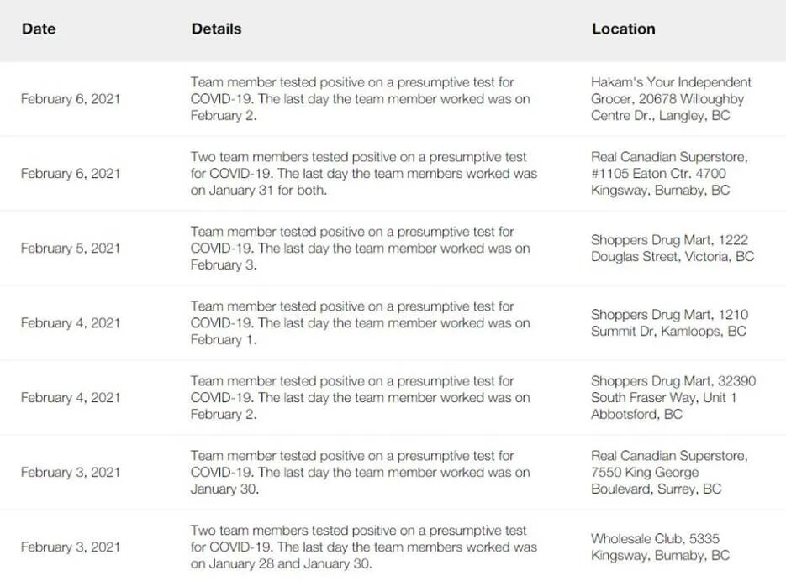Click the Details column header
This screenshot has width=786, height=581.
tap(216, 29)
